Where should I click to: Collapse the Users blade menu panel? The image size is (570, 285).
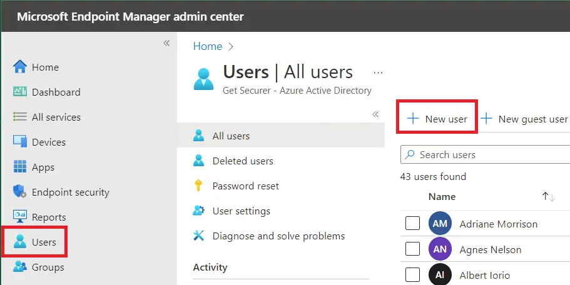(375, 114)
